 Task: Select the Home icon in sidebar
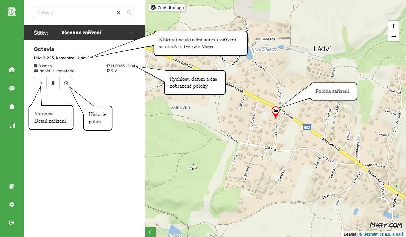12,69
